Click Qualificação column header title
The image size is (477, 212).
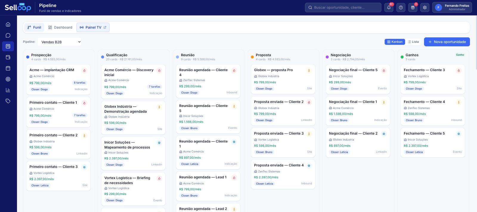117,55
